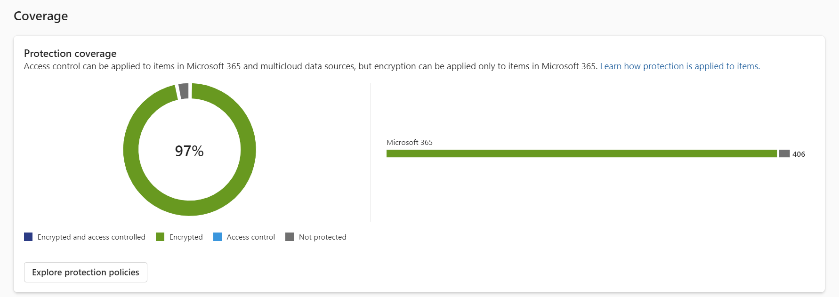Screen dimensions: 839x297
Task: Click the dark blue Encrypted and access controlled swatch
Action: (x=28, y=237)
